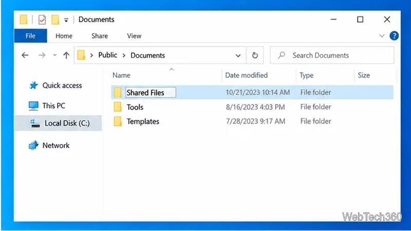
Task: Click date 10/21/2023 10:14 AM
Action: [258, 92]
